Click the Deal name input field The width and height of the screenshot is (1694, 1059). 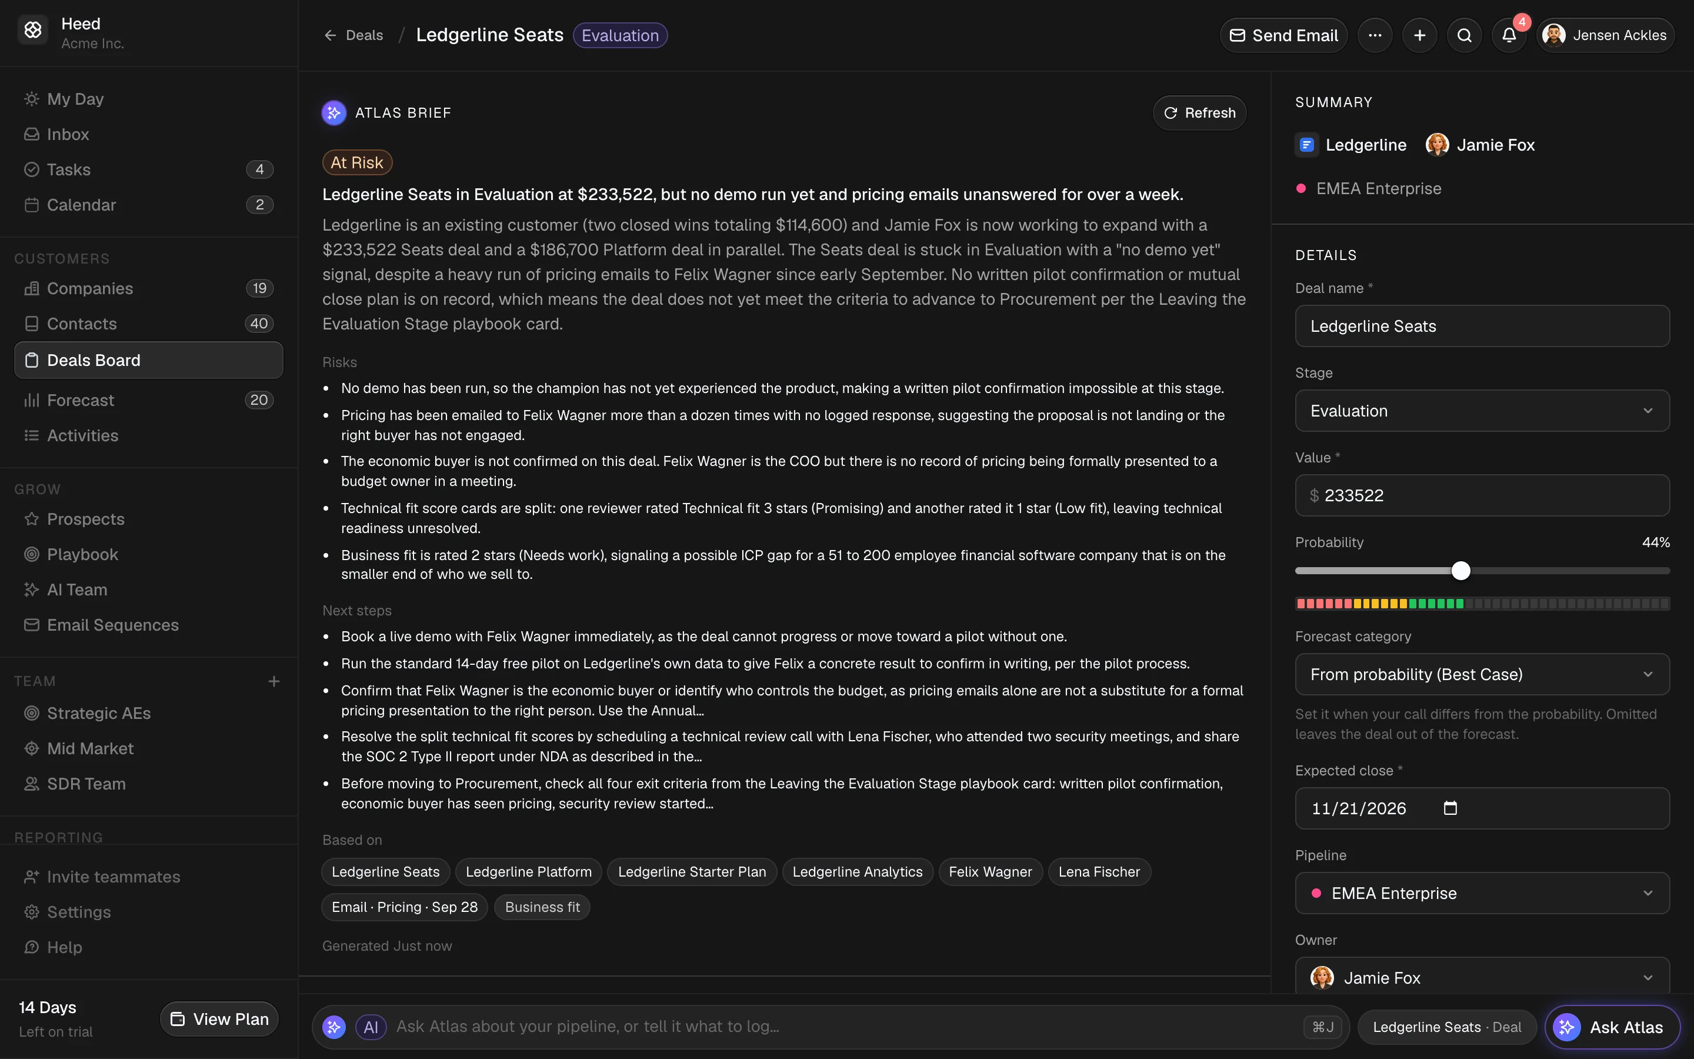[1482, 326]
